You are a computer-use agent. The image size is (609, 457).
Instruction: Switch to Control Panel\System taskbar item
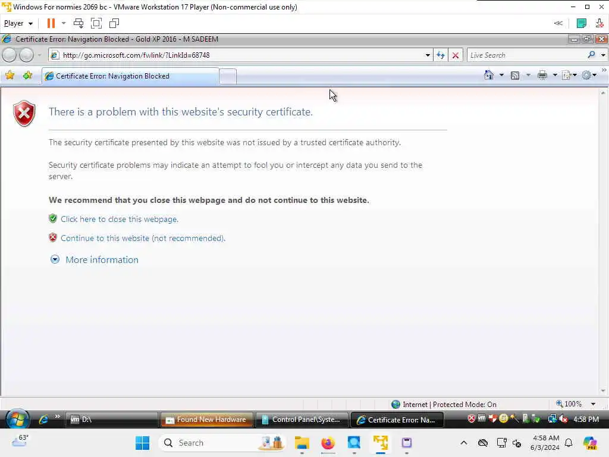point(302,420)
